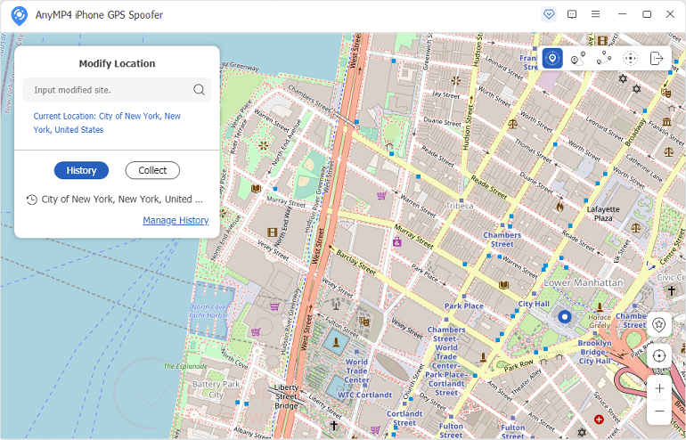Open the hamburger menu icon
The height and width of the screenshot is (440, 686).
(595, 14)
